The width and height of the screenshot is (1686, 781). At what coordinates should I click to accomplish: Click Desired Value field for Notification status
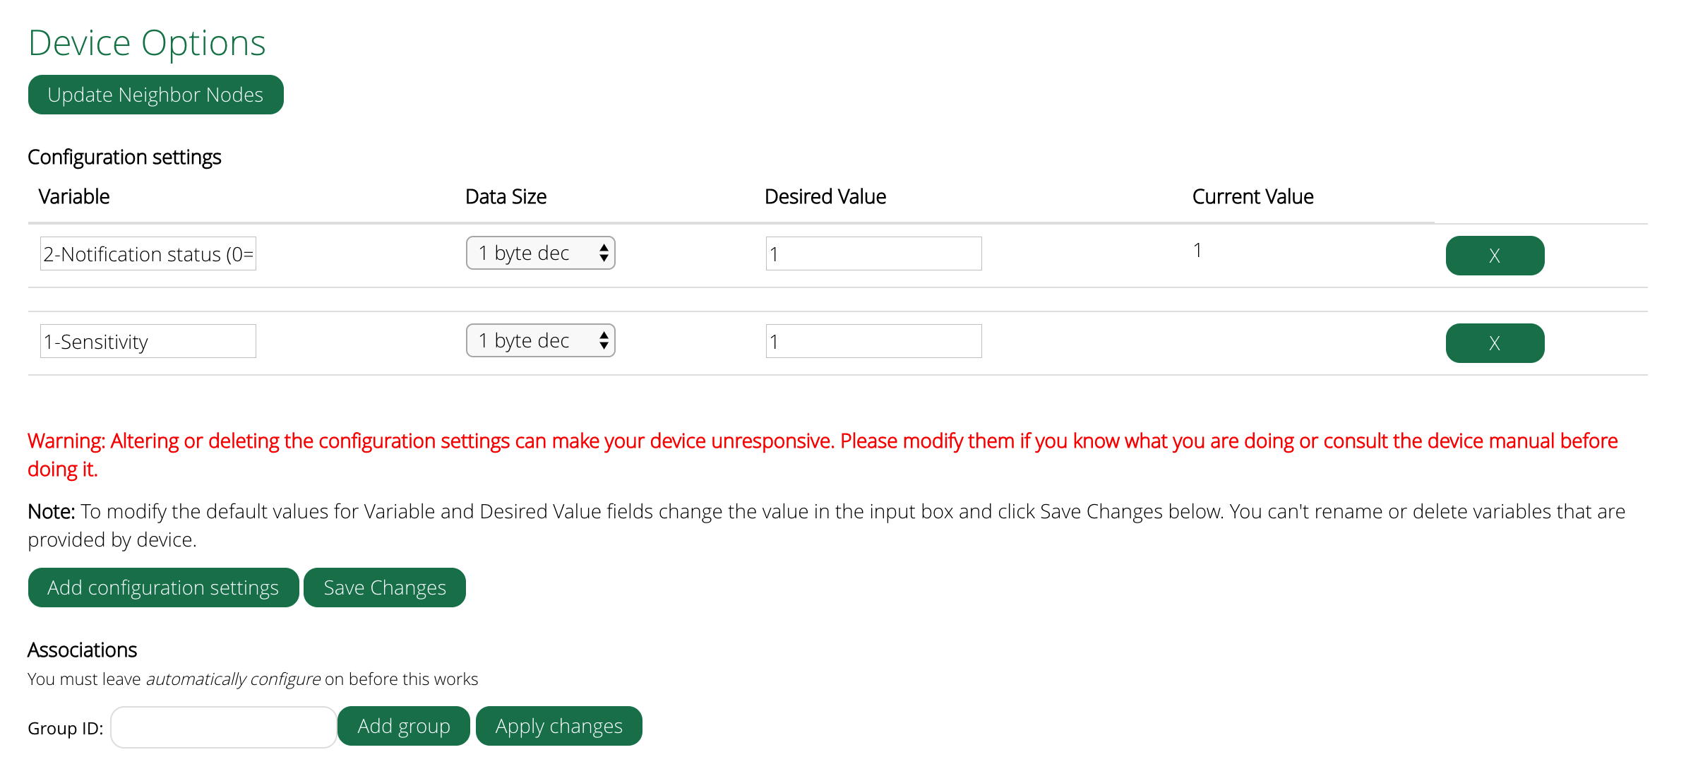(x=873, y=254)
